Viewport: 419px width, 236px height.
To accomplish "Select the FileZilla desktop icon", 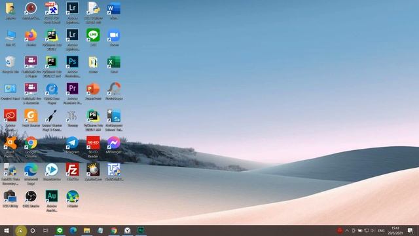I will 73,170.
